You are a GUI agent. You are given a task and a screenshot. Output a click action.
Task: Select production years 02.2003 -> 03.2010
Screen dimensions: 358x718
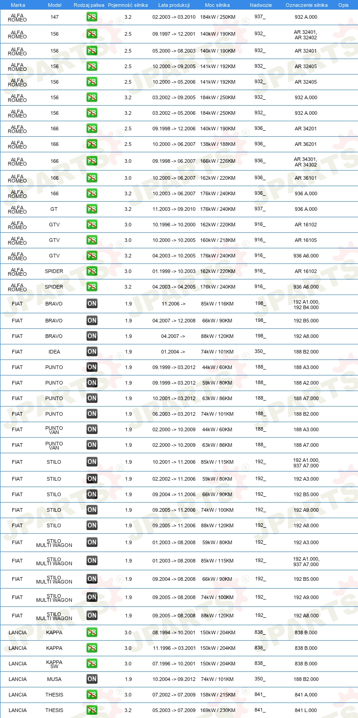[174, 17]
